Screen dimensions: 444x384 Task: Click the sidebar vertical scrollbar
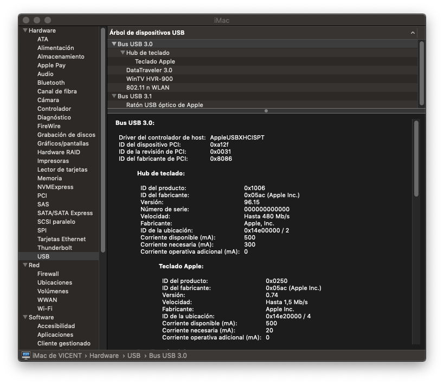pos(103,140)
